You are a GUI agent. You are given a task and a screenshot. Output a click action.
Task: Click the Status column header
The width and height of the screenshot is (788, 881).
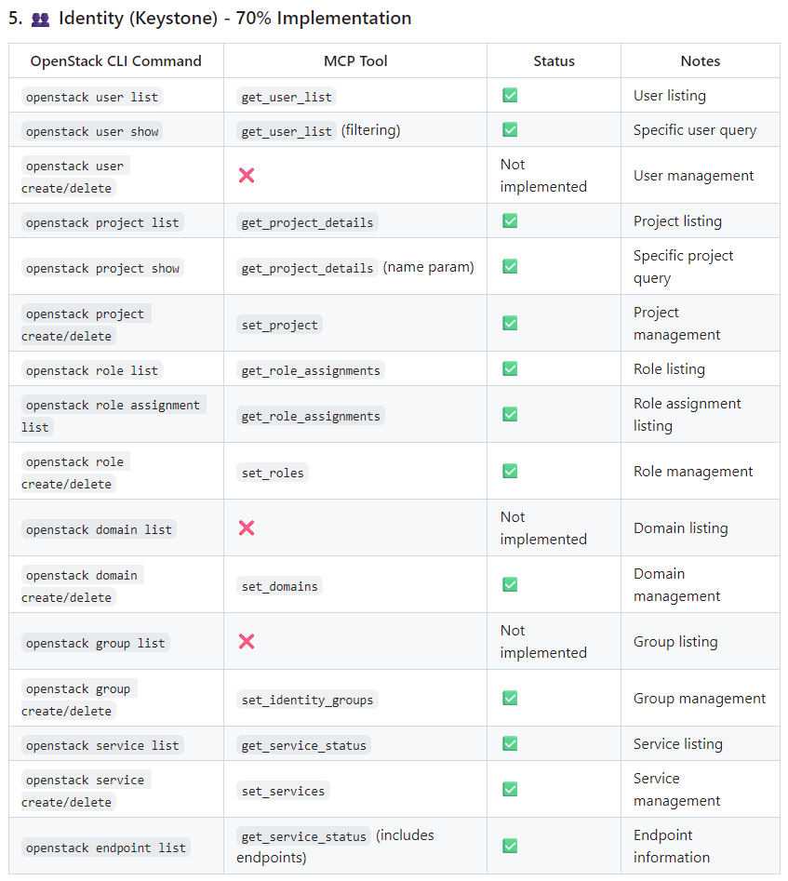[x=554, y=61]
